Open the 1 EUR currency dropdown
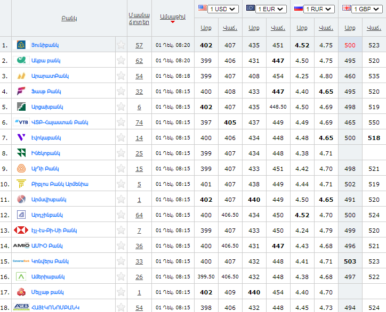The width and height of the screenshot is (386, 312). click(271, 9)
